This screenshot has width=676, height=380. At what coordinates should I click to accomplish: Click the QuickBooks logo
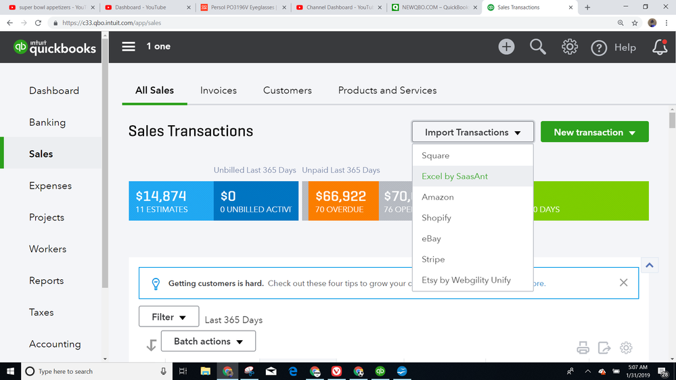click(55, 47)
